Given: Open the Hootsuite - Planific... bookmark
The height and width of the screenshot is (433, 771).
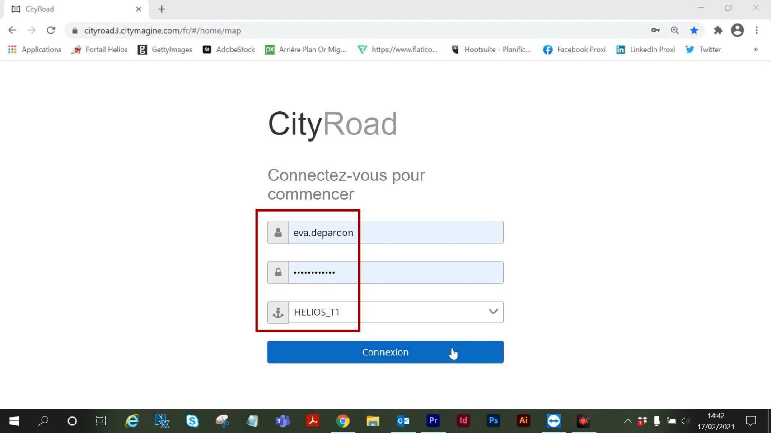Looking at the screenshot, I should click(x=491, y=50).
